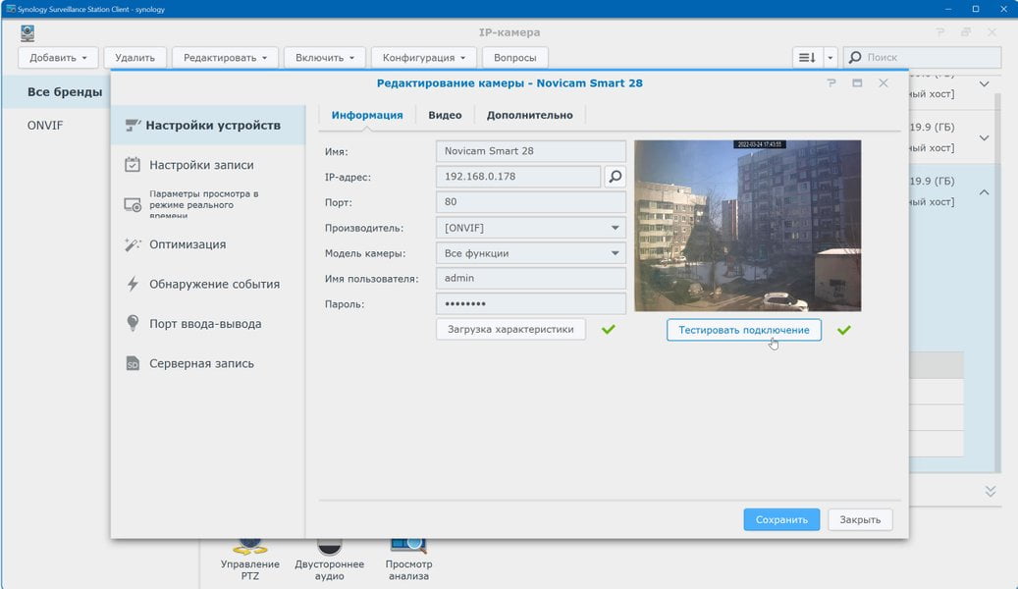Click the IP address search magnifier icon
1018x589 pixels.
click(x=615, y=176)
